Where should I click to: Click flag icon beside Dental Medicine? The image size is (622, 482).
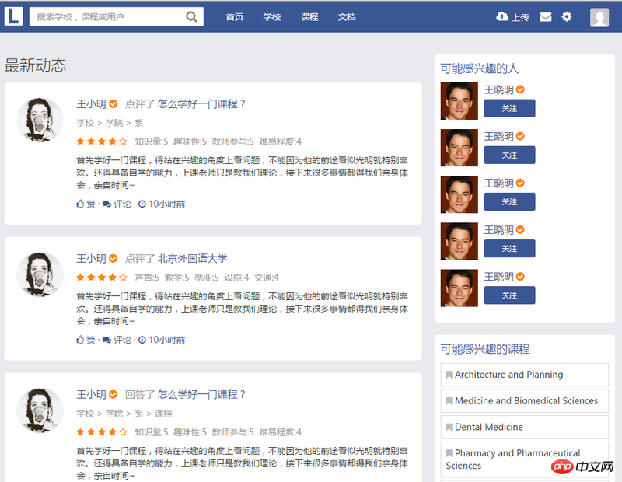click(x=449, y=428)
